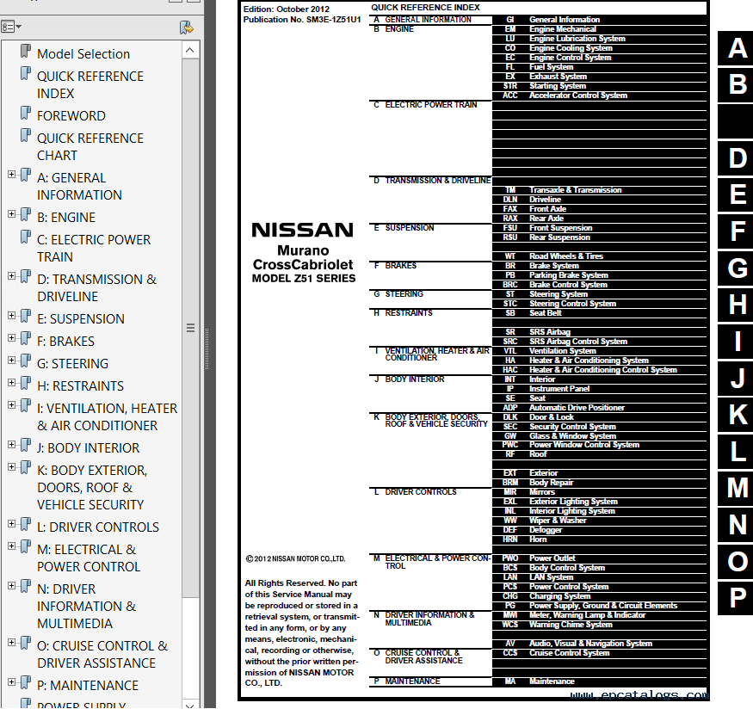Expand O: CRUISE CONTROL & DRIVER ASSISTANCE
The image size is (753, 709).
click(11, 643)
